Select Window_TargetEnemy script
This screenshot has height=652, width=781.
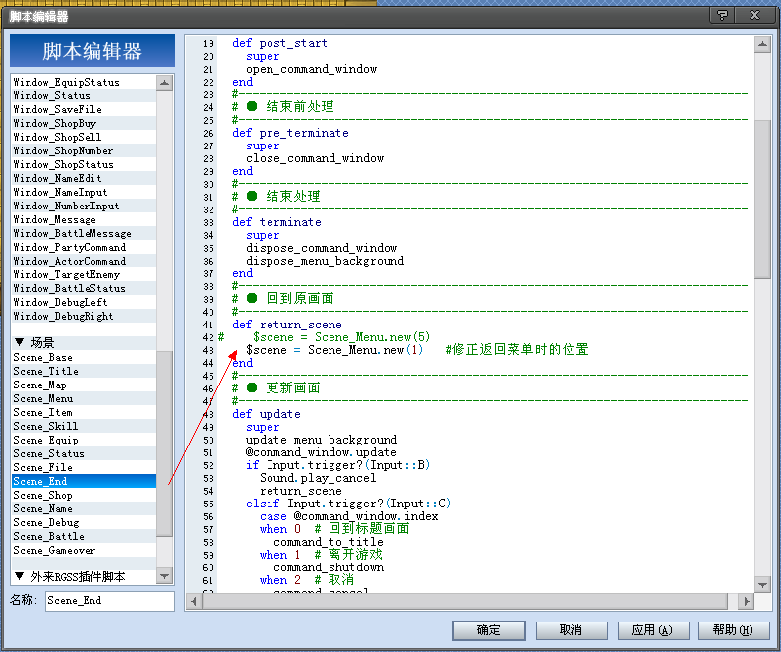click(x=84, y=274)
